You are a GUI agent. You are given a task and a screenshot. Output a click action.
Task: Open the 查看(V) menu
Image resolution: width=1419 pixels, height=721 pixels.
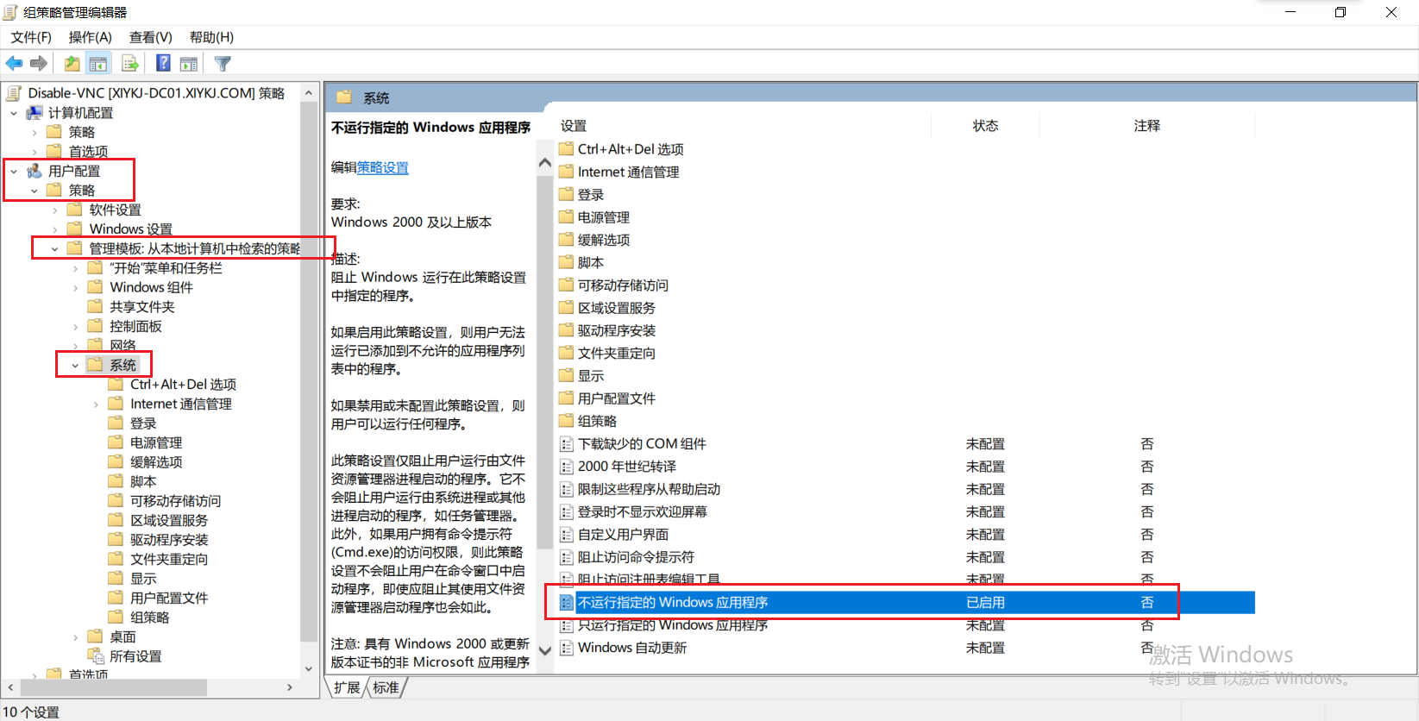[x=151, y=37]
